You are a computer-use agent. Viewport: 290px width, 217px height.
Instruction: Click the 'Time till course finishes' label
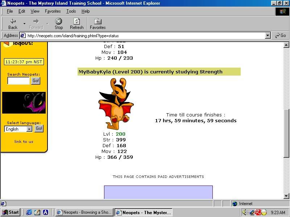[196, 115]
